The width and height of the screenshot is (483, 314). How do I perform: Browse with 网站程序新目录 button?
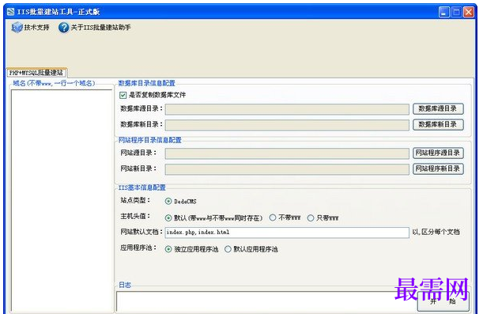[x=438, y=168]
